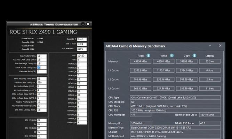Select the tRDWR_sg field

[82, 80]
